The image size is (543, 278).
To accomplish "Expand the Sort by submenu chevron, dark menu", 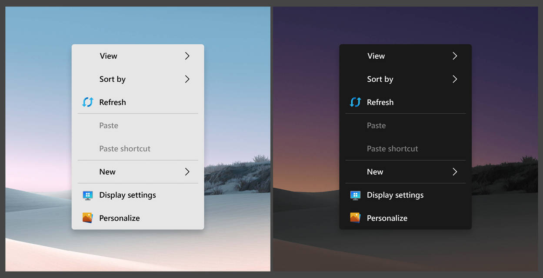I will [455, 79].
